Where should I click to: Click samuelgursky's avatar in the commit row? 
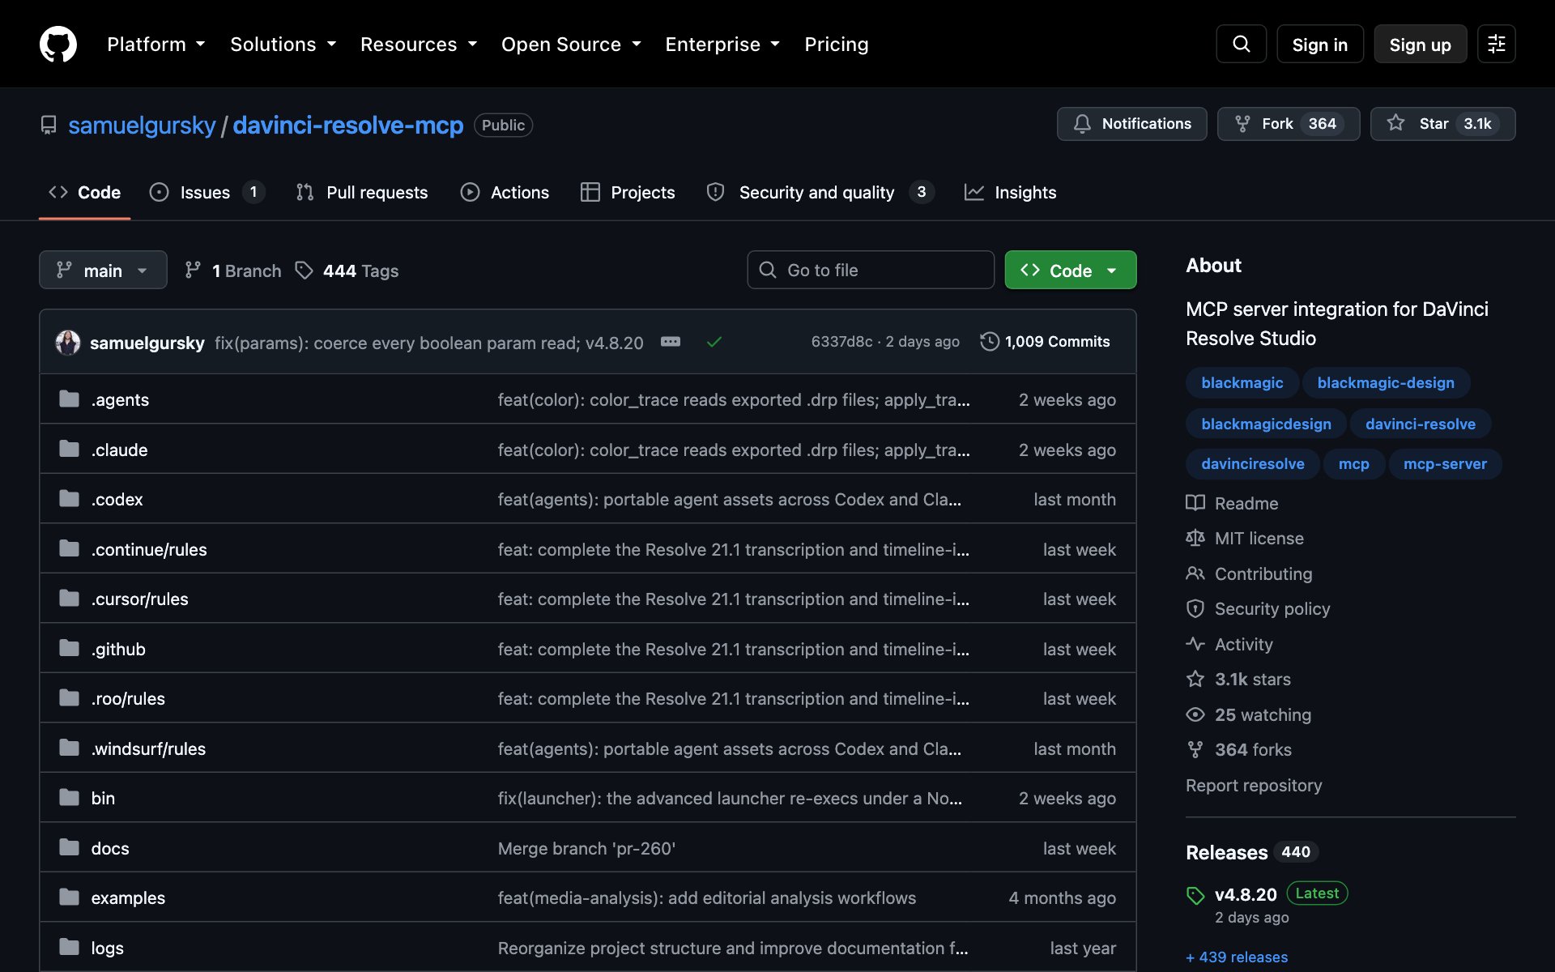68,342
